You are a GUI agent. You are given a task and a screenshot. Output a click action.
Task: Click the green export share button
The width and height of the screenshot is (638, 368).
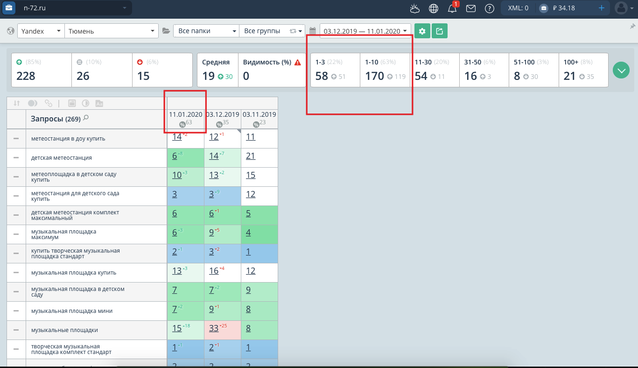(440, 31)
